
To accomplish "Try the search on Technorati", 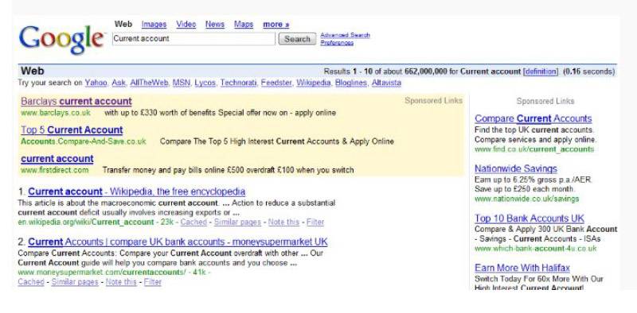I will point(238,83).
